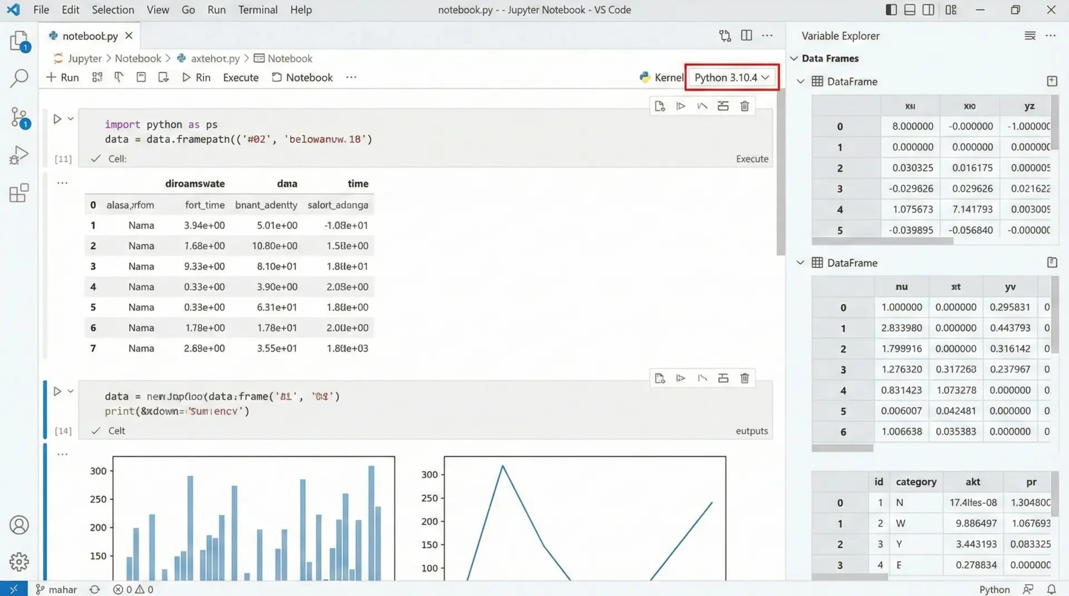Delete the first cell with trash icon
This screenshot has width=1069, height=596.
click(744, 106)
